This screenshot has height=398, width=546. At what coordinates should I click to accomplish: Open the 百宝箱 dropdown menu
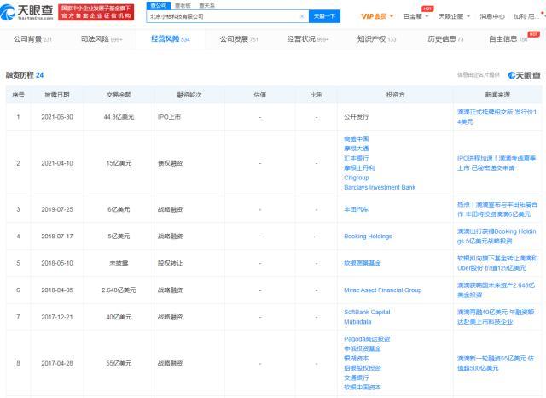point(415,16)
